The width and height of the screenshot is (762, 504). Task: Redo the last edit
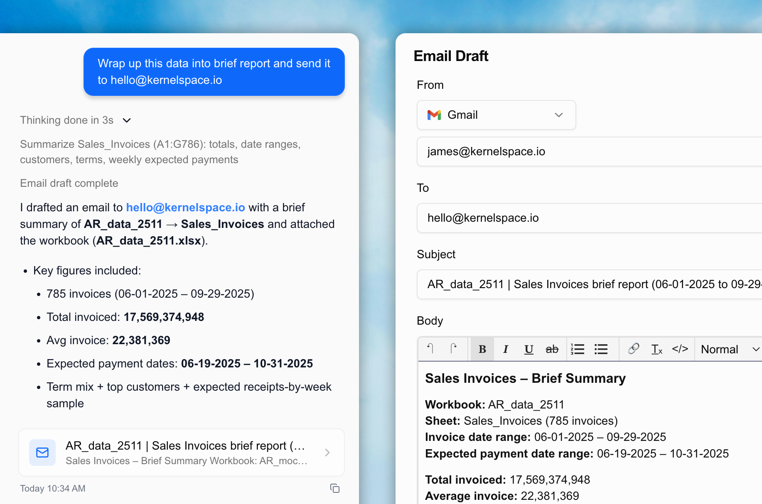click(x=454, y=349)
